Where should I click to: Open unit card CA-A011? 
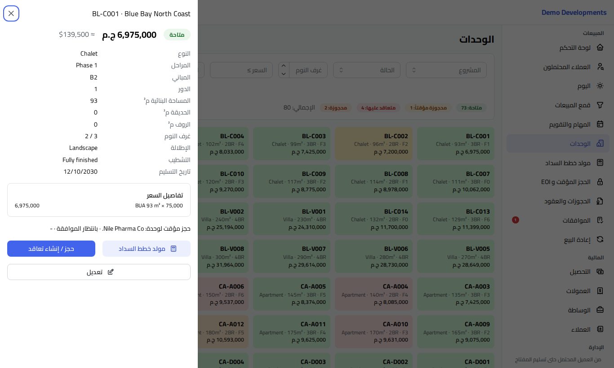tap(292, 332)
